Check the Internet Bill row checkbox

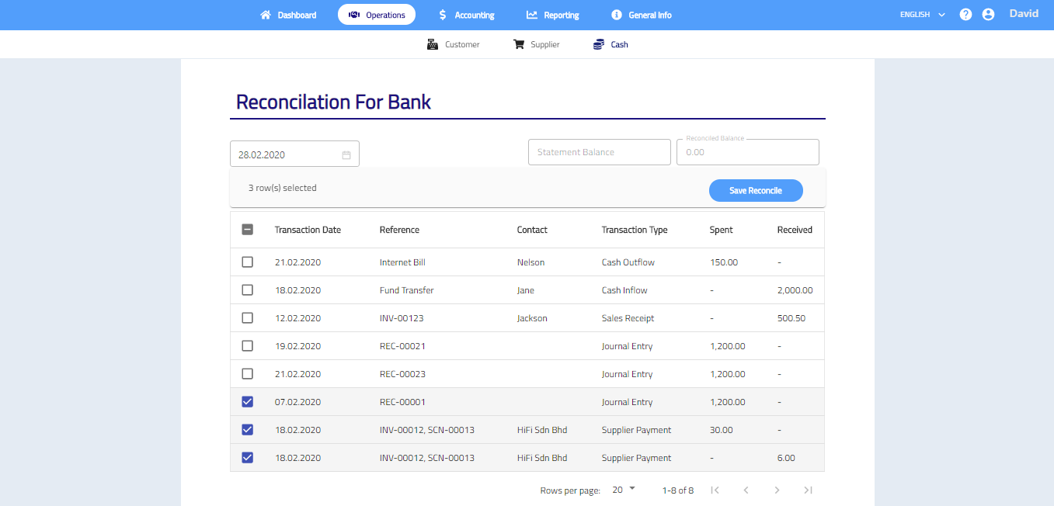pyautogui.click(x=248, y=262)
